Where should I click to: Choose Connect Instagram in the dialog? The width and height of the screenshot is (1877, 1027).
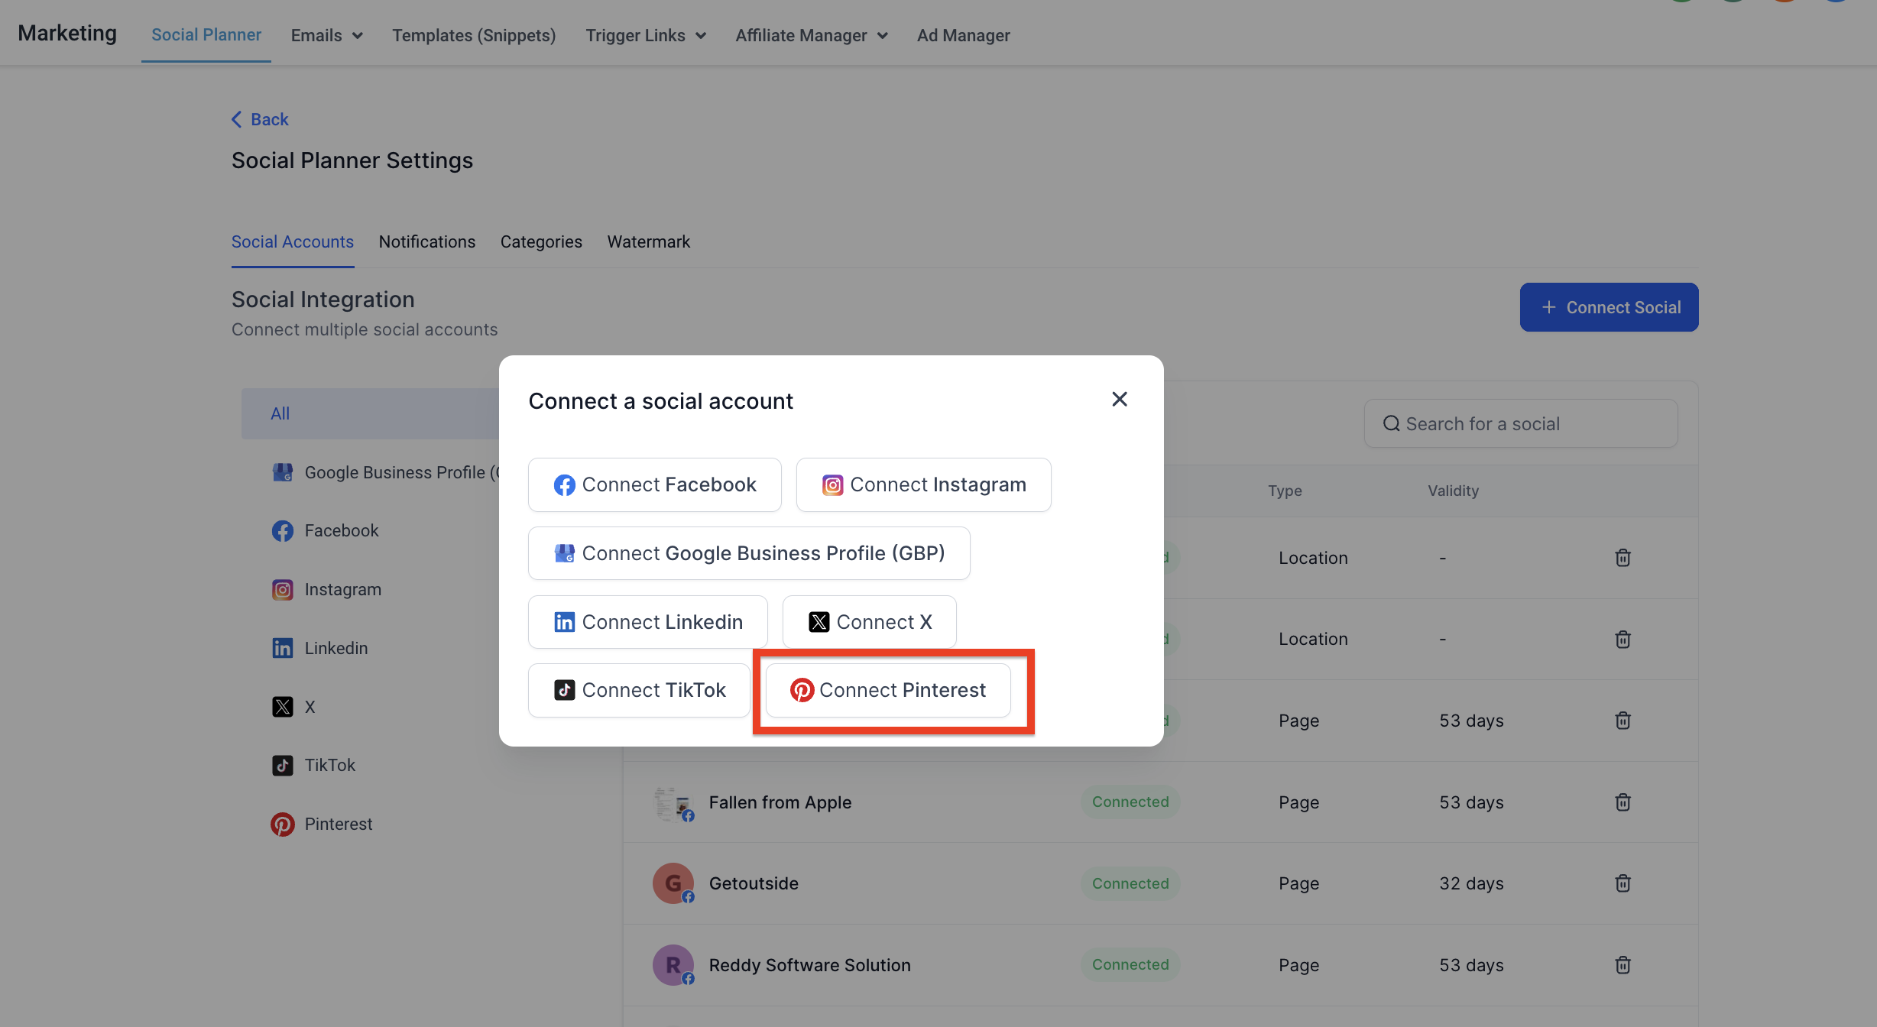tap(923, 484)
